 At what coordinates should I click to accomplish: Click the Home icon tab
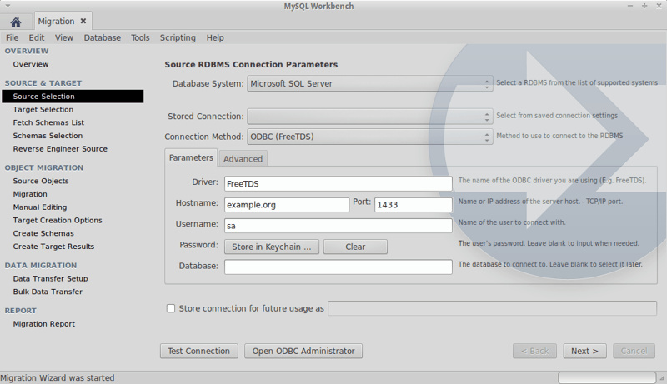15,22
